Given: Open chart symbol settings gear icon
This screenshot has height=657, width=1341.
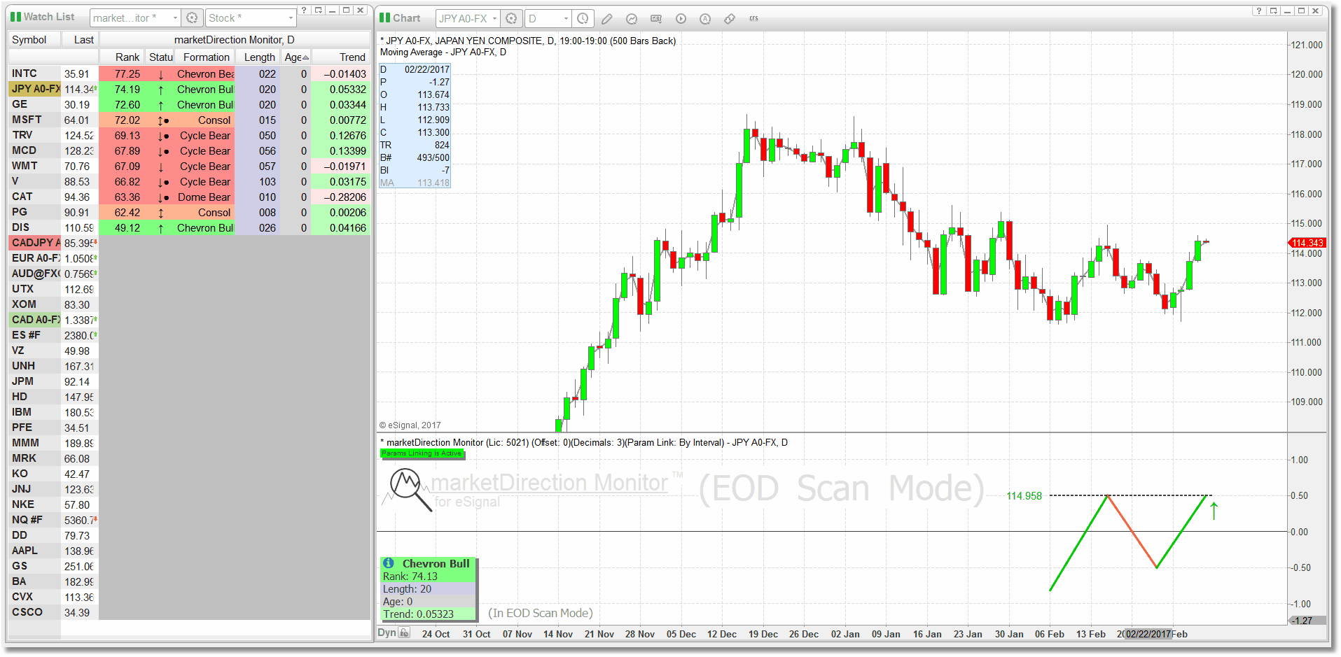Looking at the screenshot, I should point(511,18).
